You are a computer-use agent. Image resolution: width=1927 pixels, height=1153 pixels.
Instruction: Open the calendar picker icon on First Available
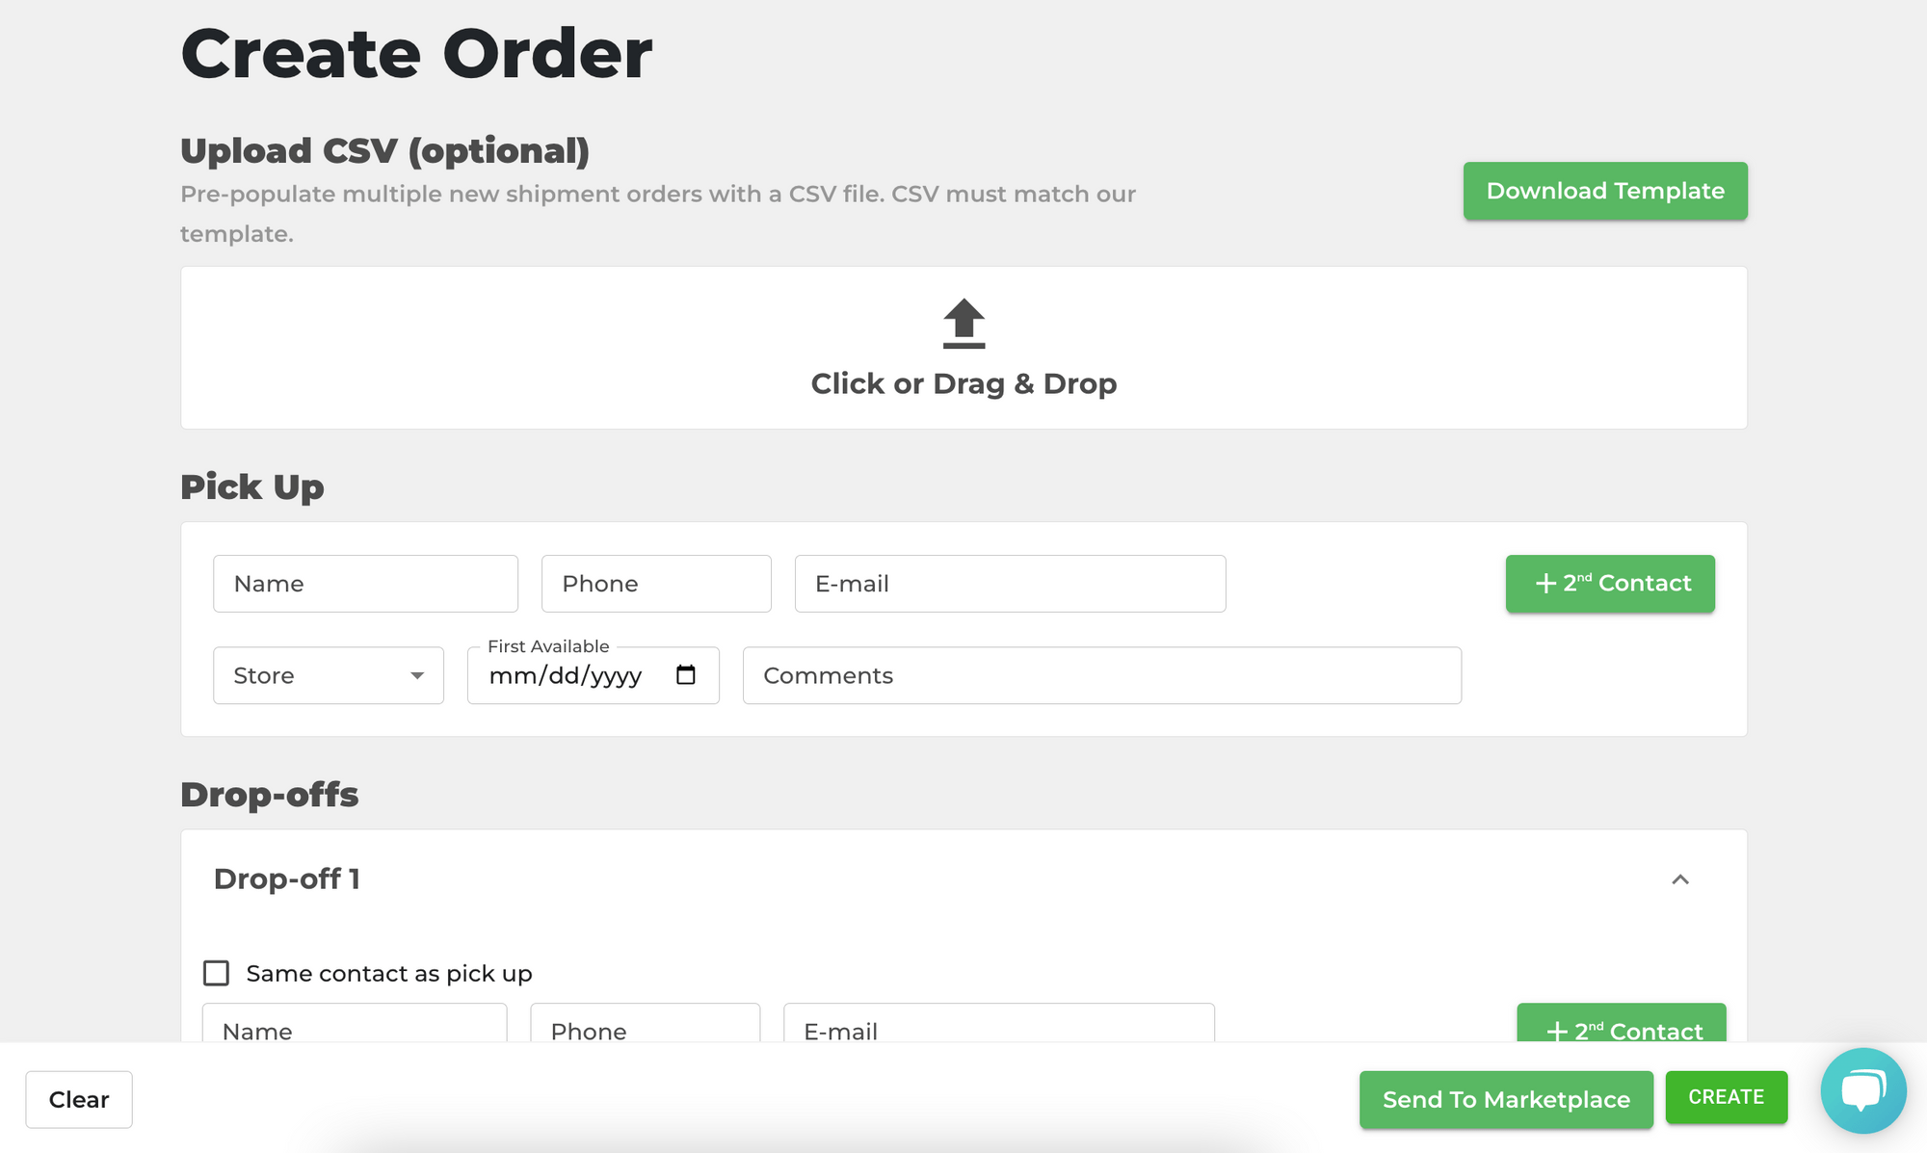685,675
